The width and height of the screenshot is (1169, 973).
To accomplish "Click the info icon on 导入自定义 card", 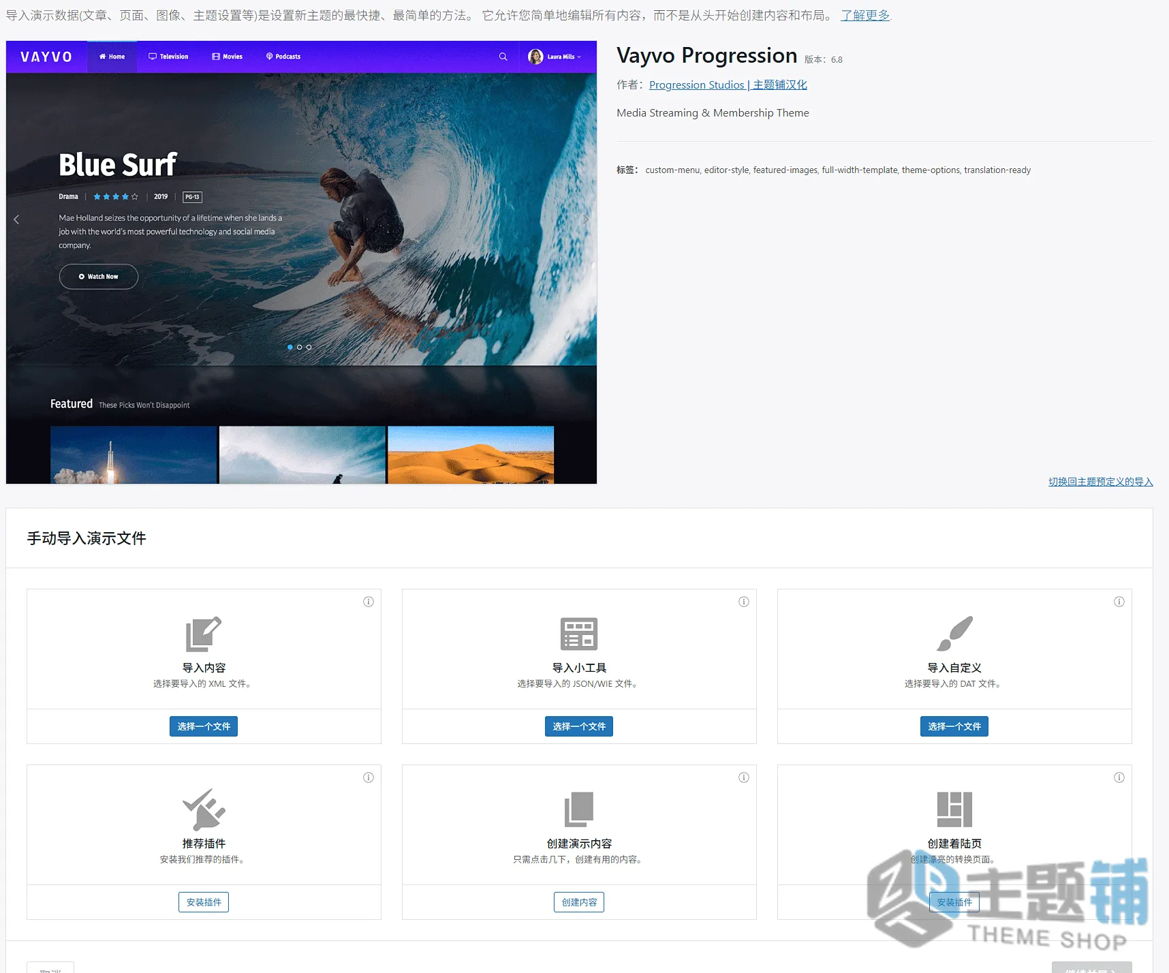I will pos(1119,602).
